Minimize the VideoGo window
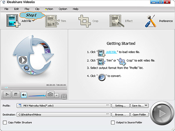 tap(154, 2)
